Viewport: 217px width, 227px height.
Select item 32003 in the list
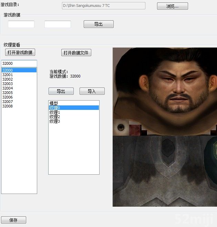[x=8, y=84]
